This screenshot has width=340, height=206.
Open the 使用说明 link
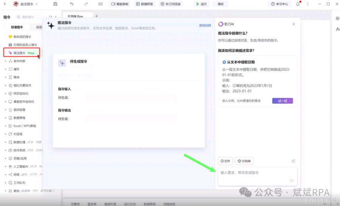coord(205,26)
